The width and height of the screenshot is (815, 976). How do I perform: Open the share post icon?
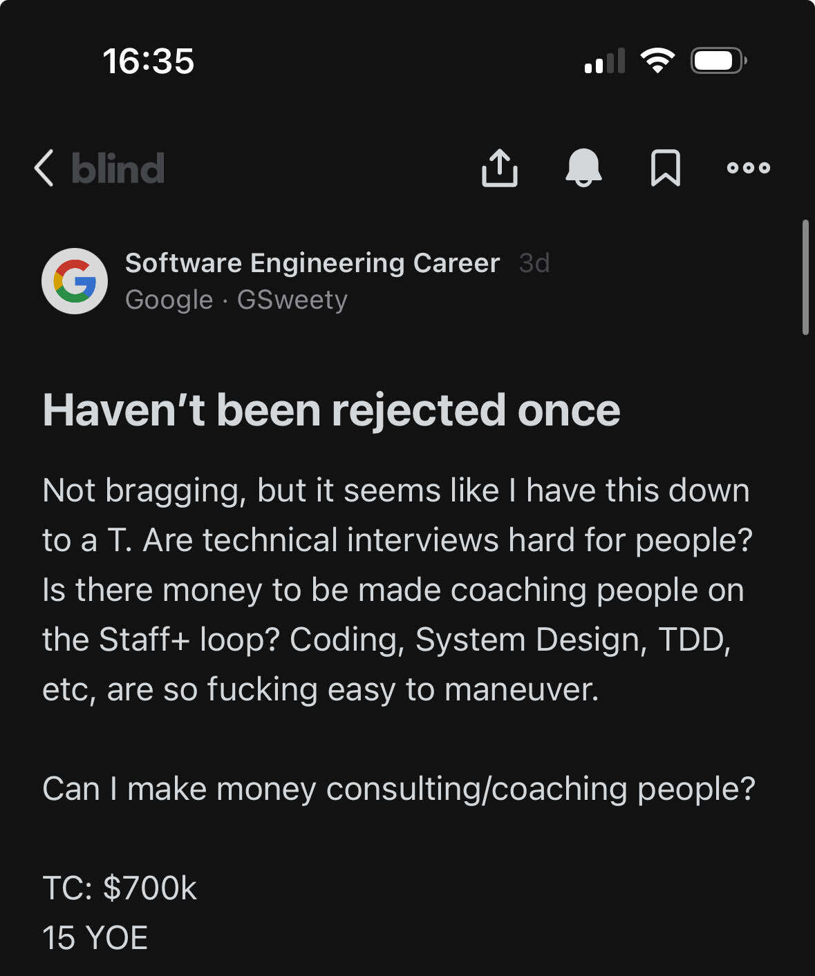pos(499,167)
